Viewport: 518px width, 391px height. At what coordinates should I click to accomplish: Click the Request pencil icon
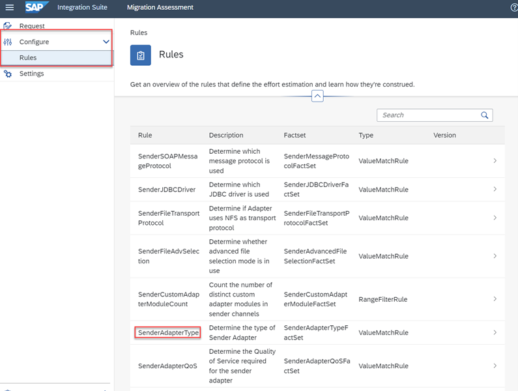coord(8,26)
